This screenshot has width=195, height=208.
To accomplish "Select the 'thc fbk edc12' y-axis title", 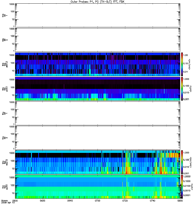I will coord(5,162).
